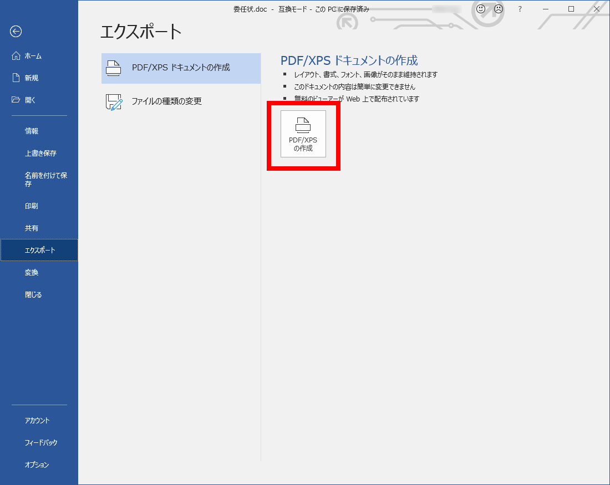
Task: Click the Home house icon
Action: tap(16, 56)
